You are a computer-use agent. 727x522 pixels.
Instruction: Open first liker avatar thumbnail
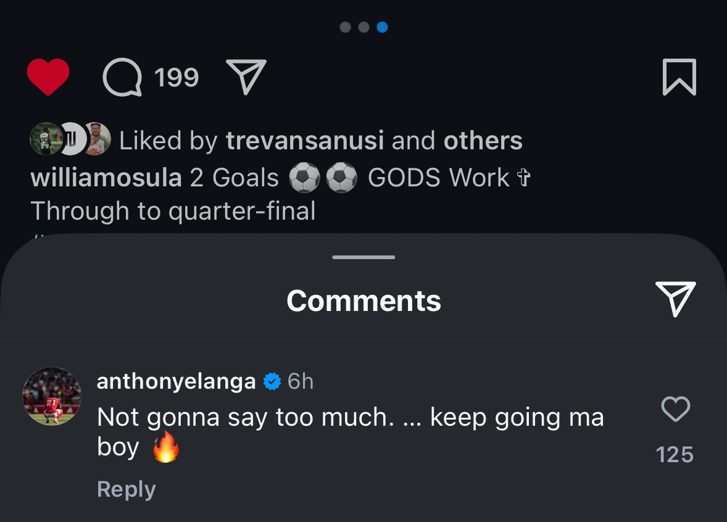click(x=45, y=139)
